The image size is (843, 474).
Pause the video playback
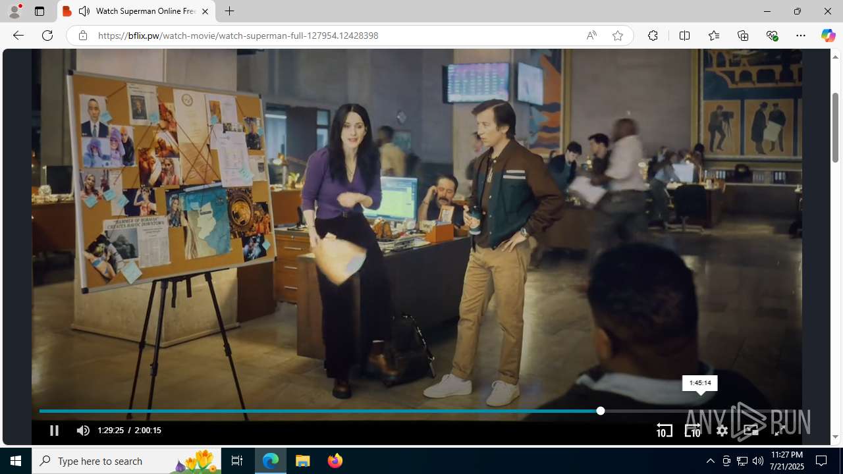[x=54, y=431]
